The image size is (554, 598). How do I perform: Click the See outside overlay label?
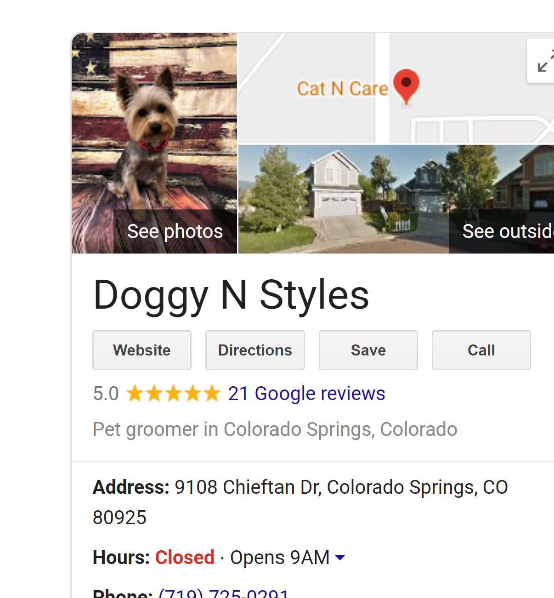pyautogui.click(x=508, y=231)
